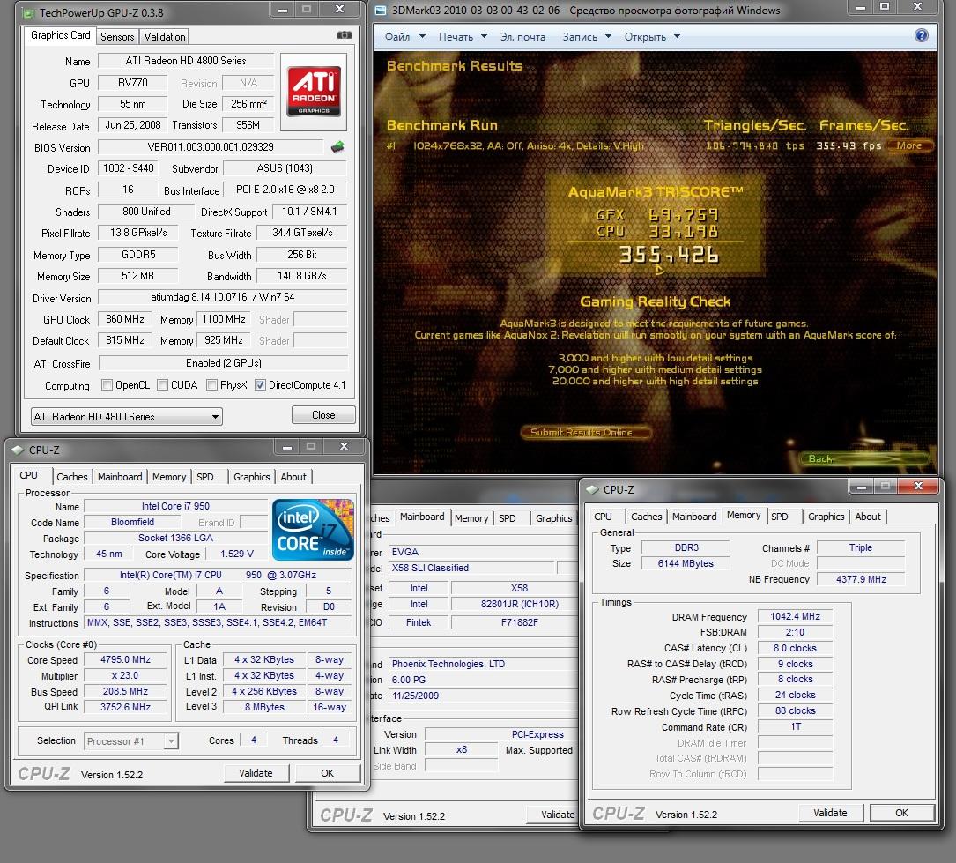956x863 pixels.
Task: Click the BIOS Version field in GPU-Z
Action: [211, 147]
